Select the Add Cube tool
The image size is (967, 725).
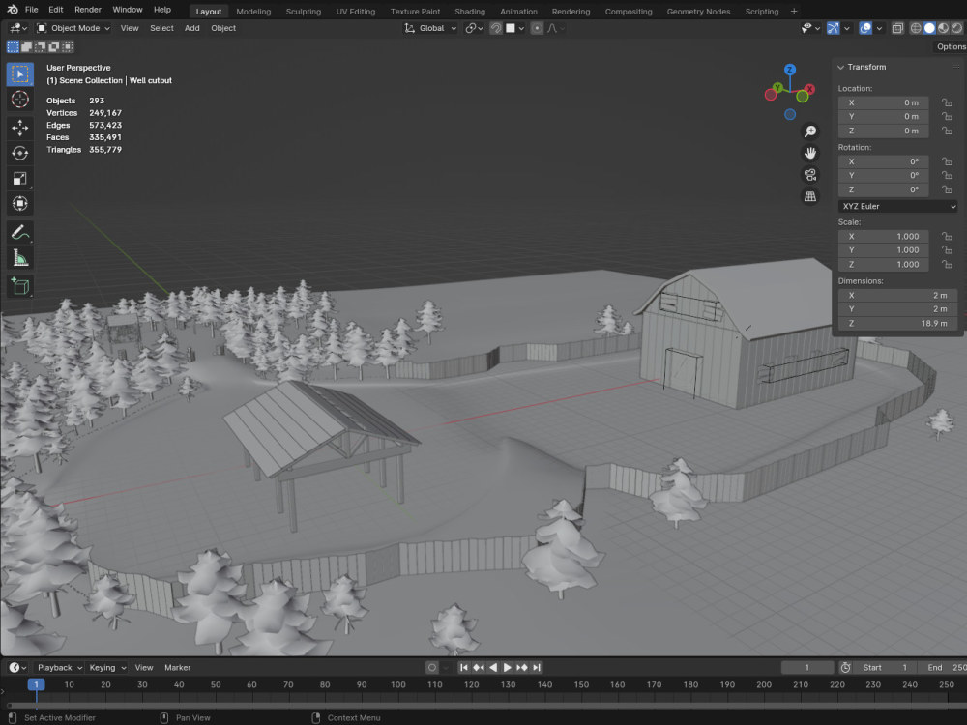19,286
